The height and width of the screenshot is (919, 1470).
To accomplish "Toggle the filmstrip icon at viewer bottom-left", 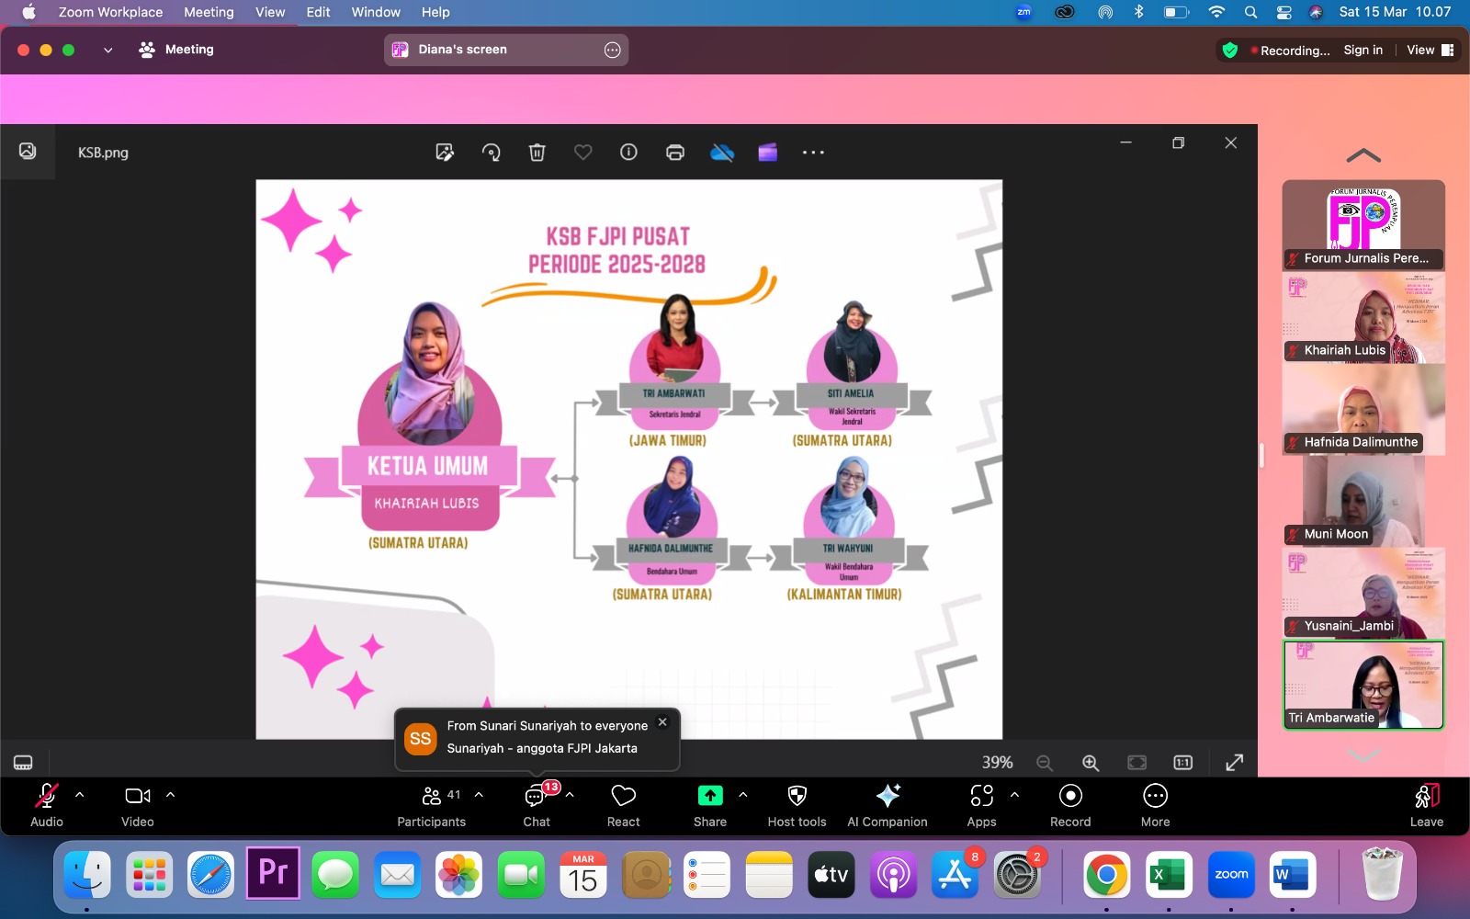I will tap(23, 763).
